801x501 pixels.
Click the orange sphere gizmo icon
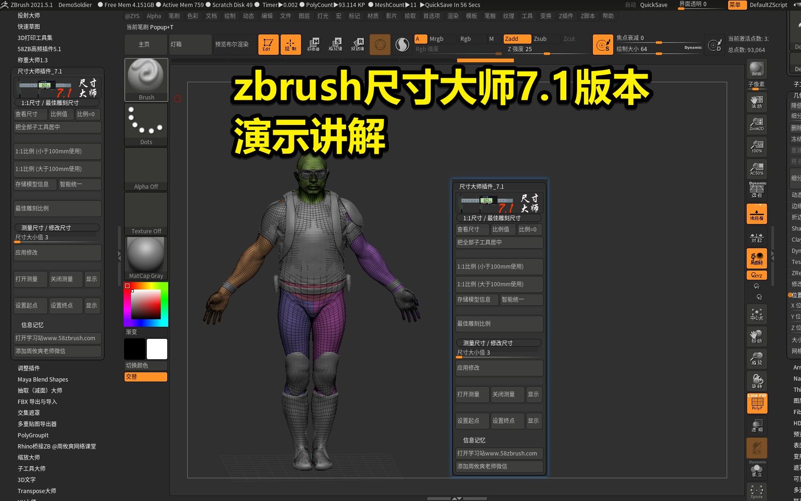380,45
